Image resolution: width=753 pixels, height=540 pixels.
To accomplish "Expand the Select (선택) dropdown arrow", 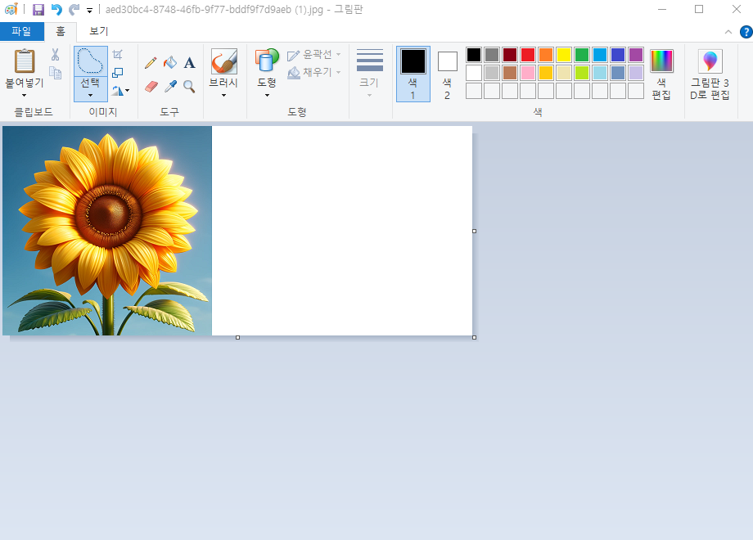I will [90, 96].
